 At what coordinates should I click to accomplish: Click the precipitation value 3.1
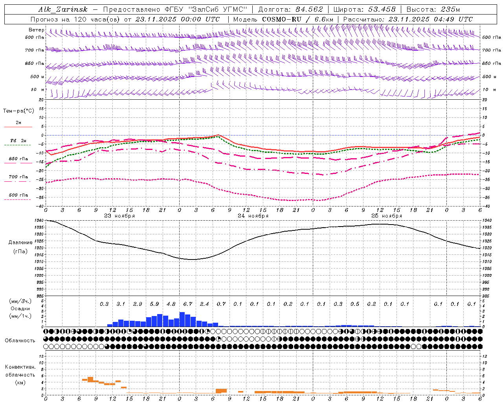pyautogui.click(x=121, y=304)
